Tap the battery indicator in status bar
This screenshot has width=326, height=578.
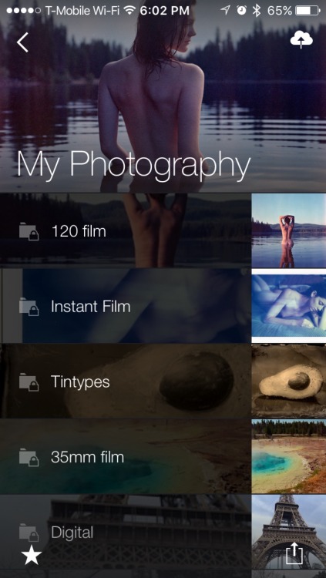tap(308, 11)
